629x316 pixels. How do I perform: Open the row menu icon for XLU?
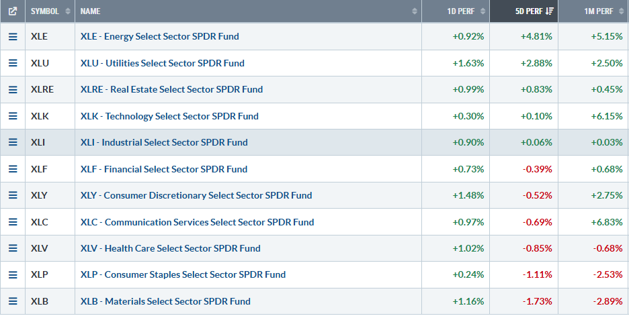13,63
